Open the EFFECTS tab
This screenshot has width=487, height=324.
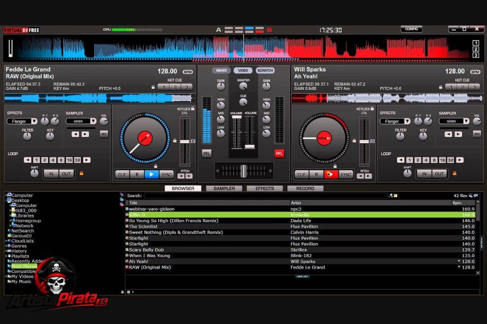265,188
